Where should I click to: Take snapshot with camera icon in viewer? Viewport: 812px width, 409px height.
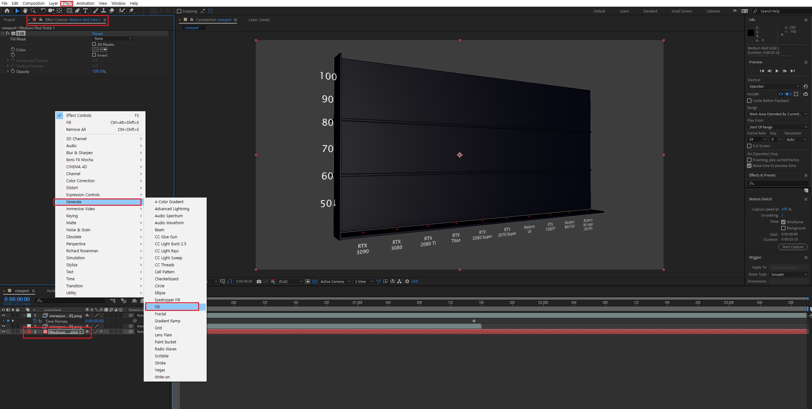pos(259,282)
